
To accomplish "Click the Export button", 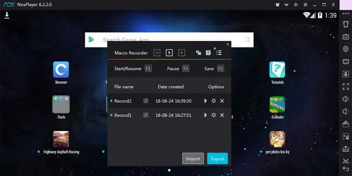I will (217, 158).
